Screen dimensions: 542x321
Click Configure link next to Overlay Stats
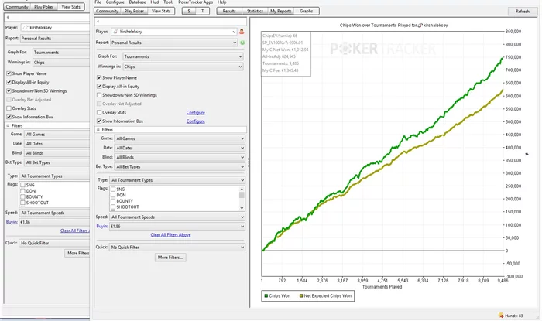pyautogui.click(x=196, y=112)
